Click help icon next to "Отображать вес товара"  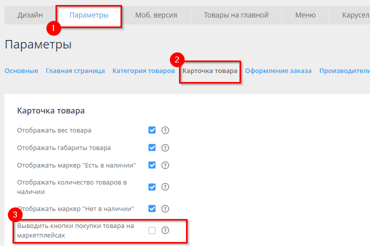[x=165, y=130]
